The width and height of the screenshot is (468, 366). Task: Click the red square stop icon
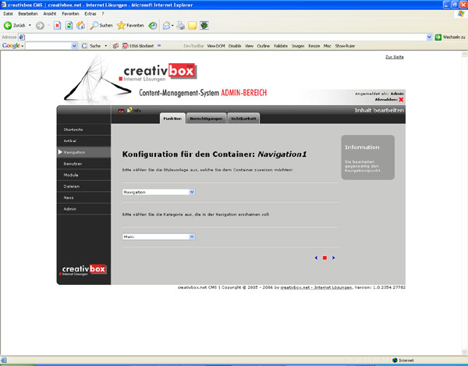point(324,257)
